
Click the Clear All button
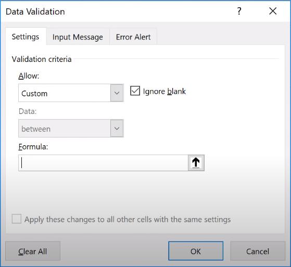click(33, 251)
